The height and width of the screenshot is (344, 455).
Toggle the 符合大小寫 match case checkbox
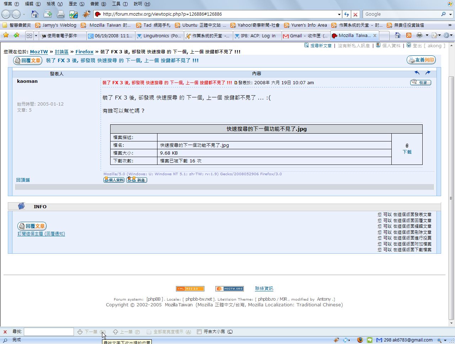click(199, 332)
